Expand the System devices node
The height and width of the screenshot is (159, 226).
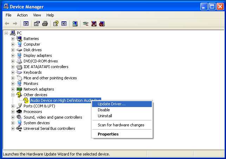click(x=13, y=123)
